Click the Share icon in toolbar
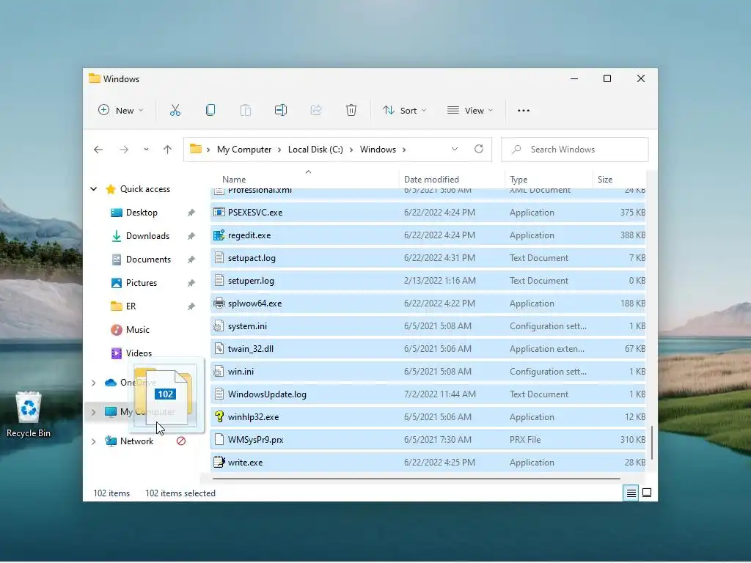This screenshot has width=751, height=563. pyautogui.click(x=316, y=111)
